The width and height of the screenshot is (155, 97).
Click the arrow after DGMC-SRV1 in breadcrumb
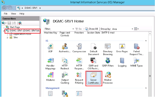pyautogui.click(x=40, y=8)
